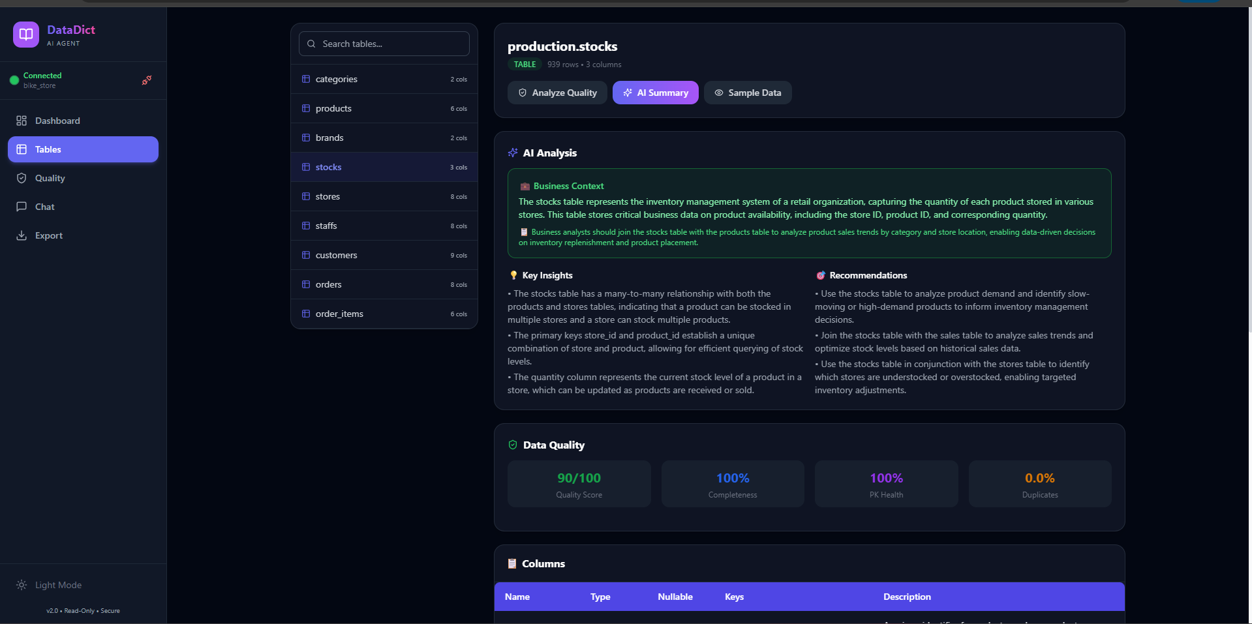
Task: Click in the Search tables field
Action: [384, 44]
